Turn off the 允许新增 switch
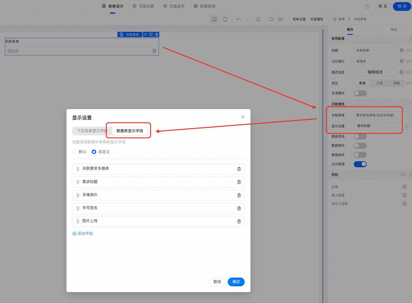Image resolution: width=412 pixels, height=303 pixels. coord(360,164)
